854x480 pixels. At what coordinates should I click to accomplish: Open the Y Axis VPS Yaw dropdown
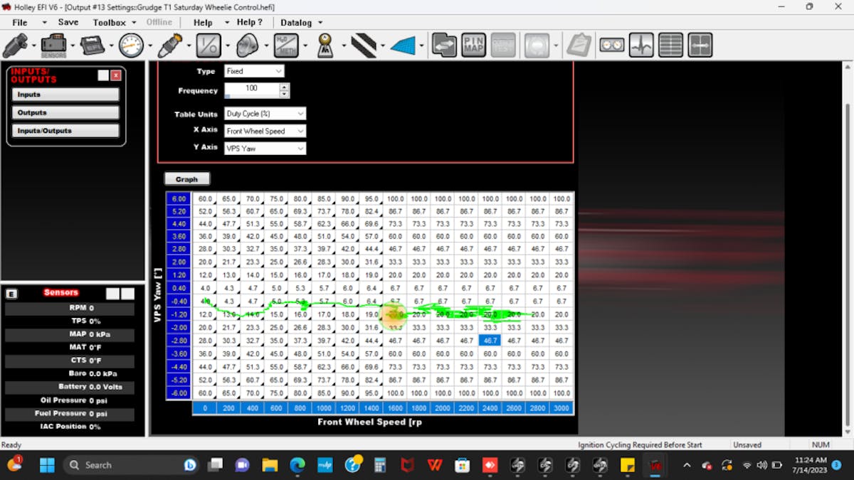pos(265,149)
